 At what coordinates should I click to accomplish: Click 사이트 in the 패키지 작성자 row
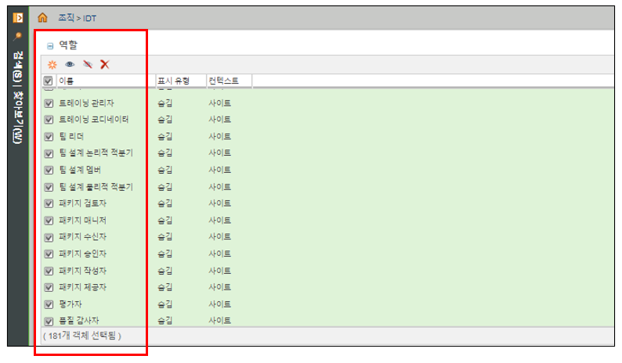pyautogui.click(x=220, y=271)
